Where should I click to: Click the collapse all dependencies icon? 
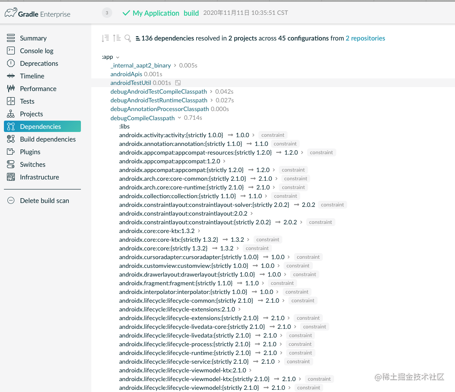pyautogui.click(x=117, y=38)
